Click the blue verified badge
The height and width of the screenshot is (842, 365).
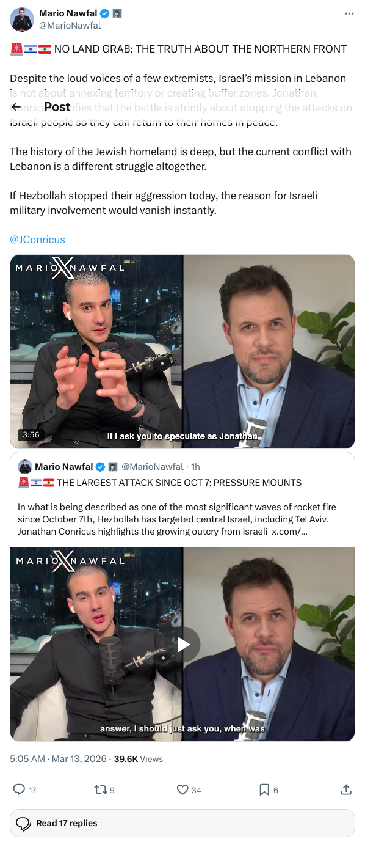pyautogui.click(x=105, y=13)
